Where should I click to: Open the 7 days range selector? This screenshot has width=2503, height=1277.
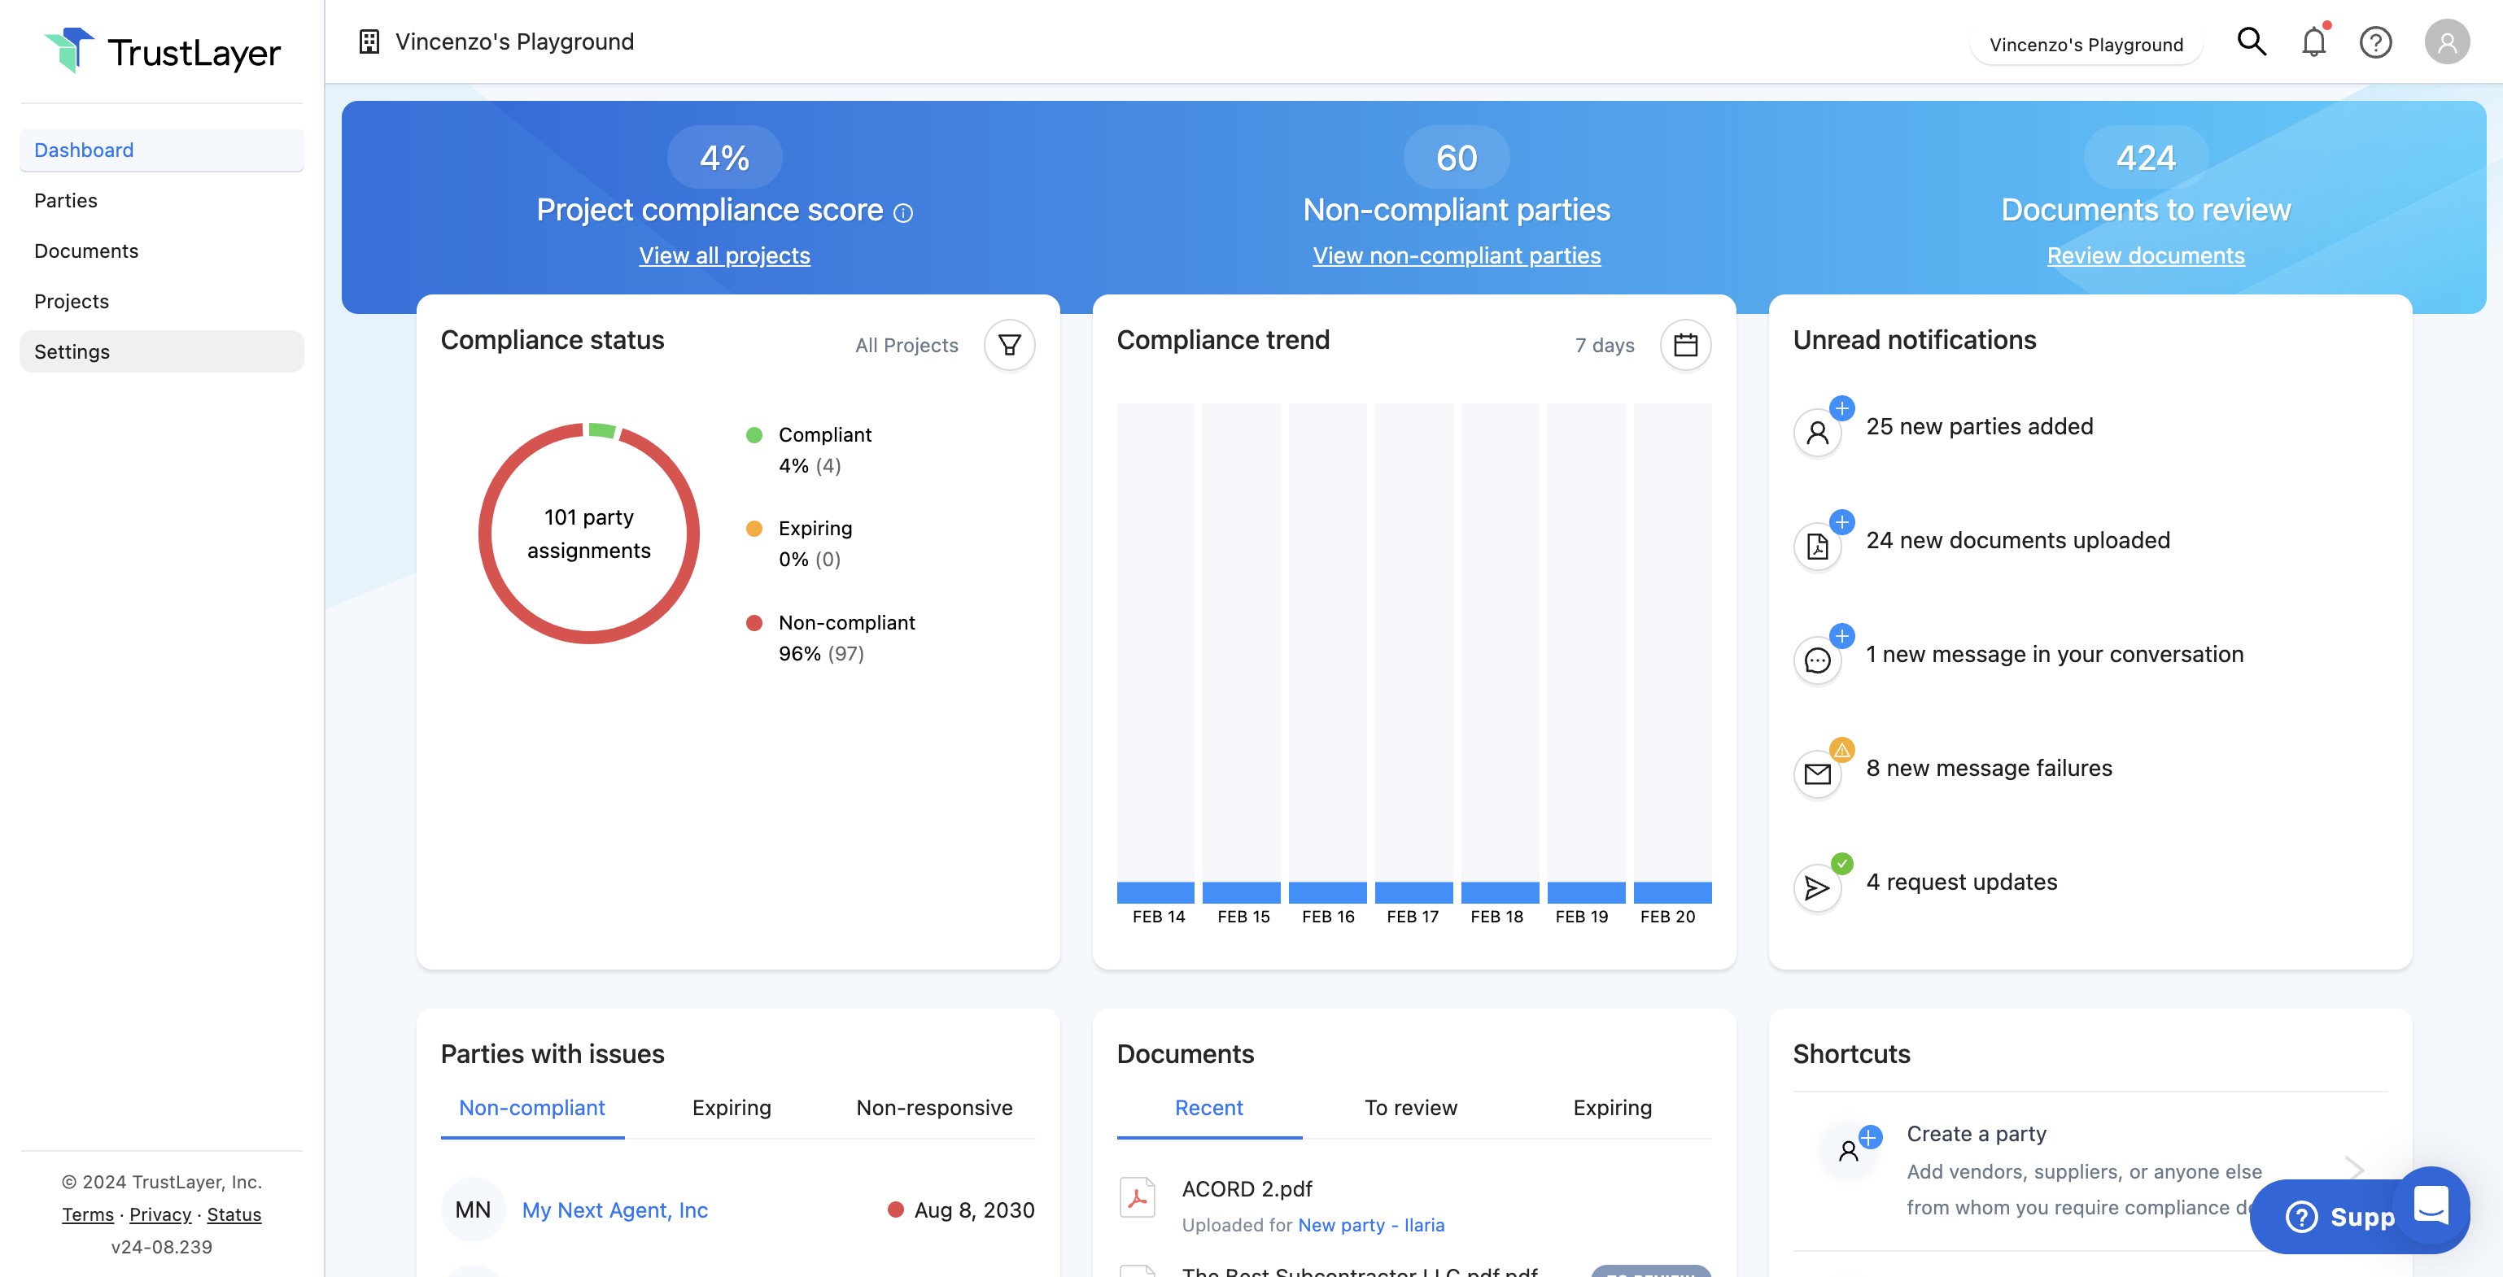coord(1604,346)
